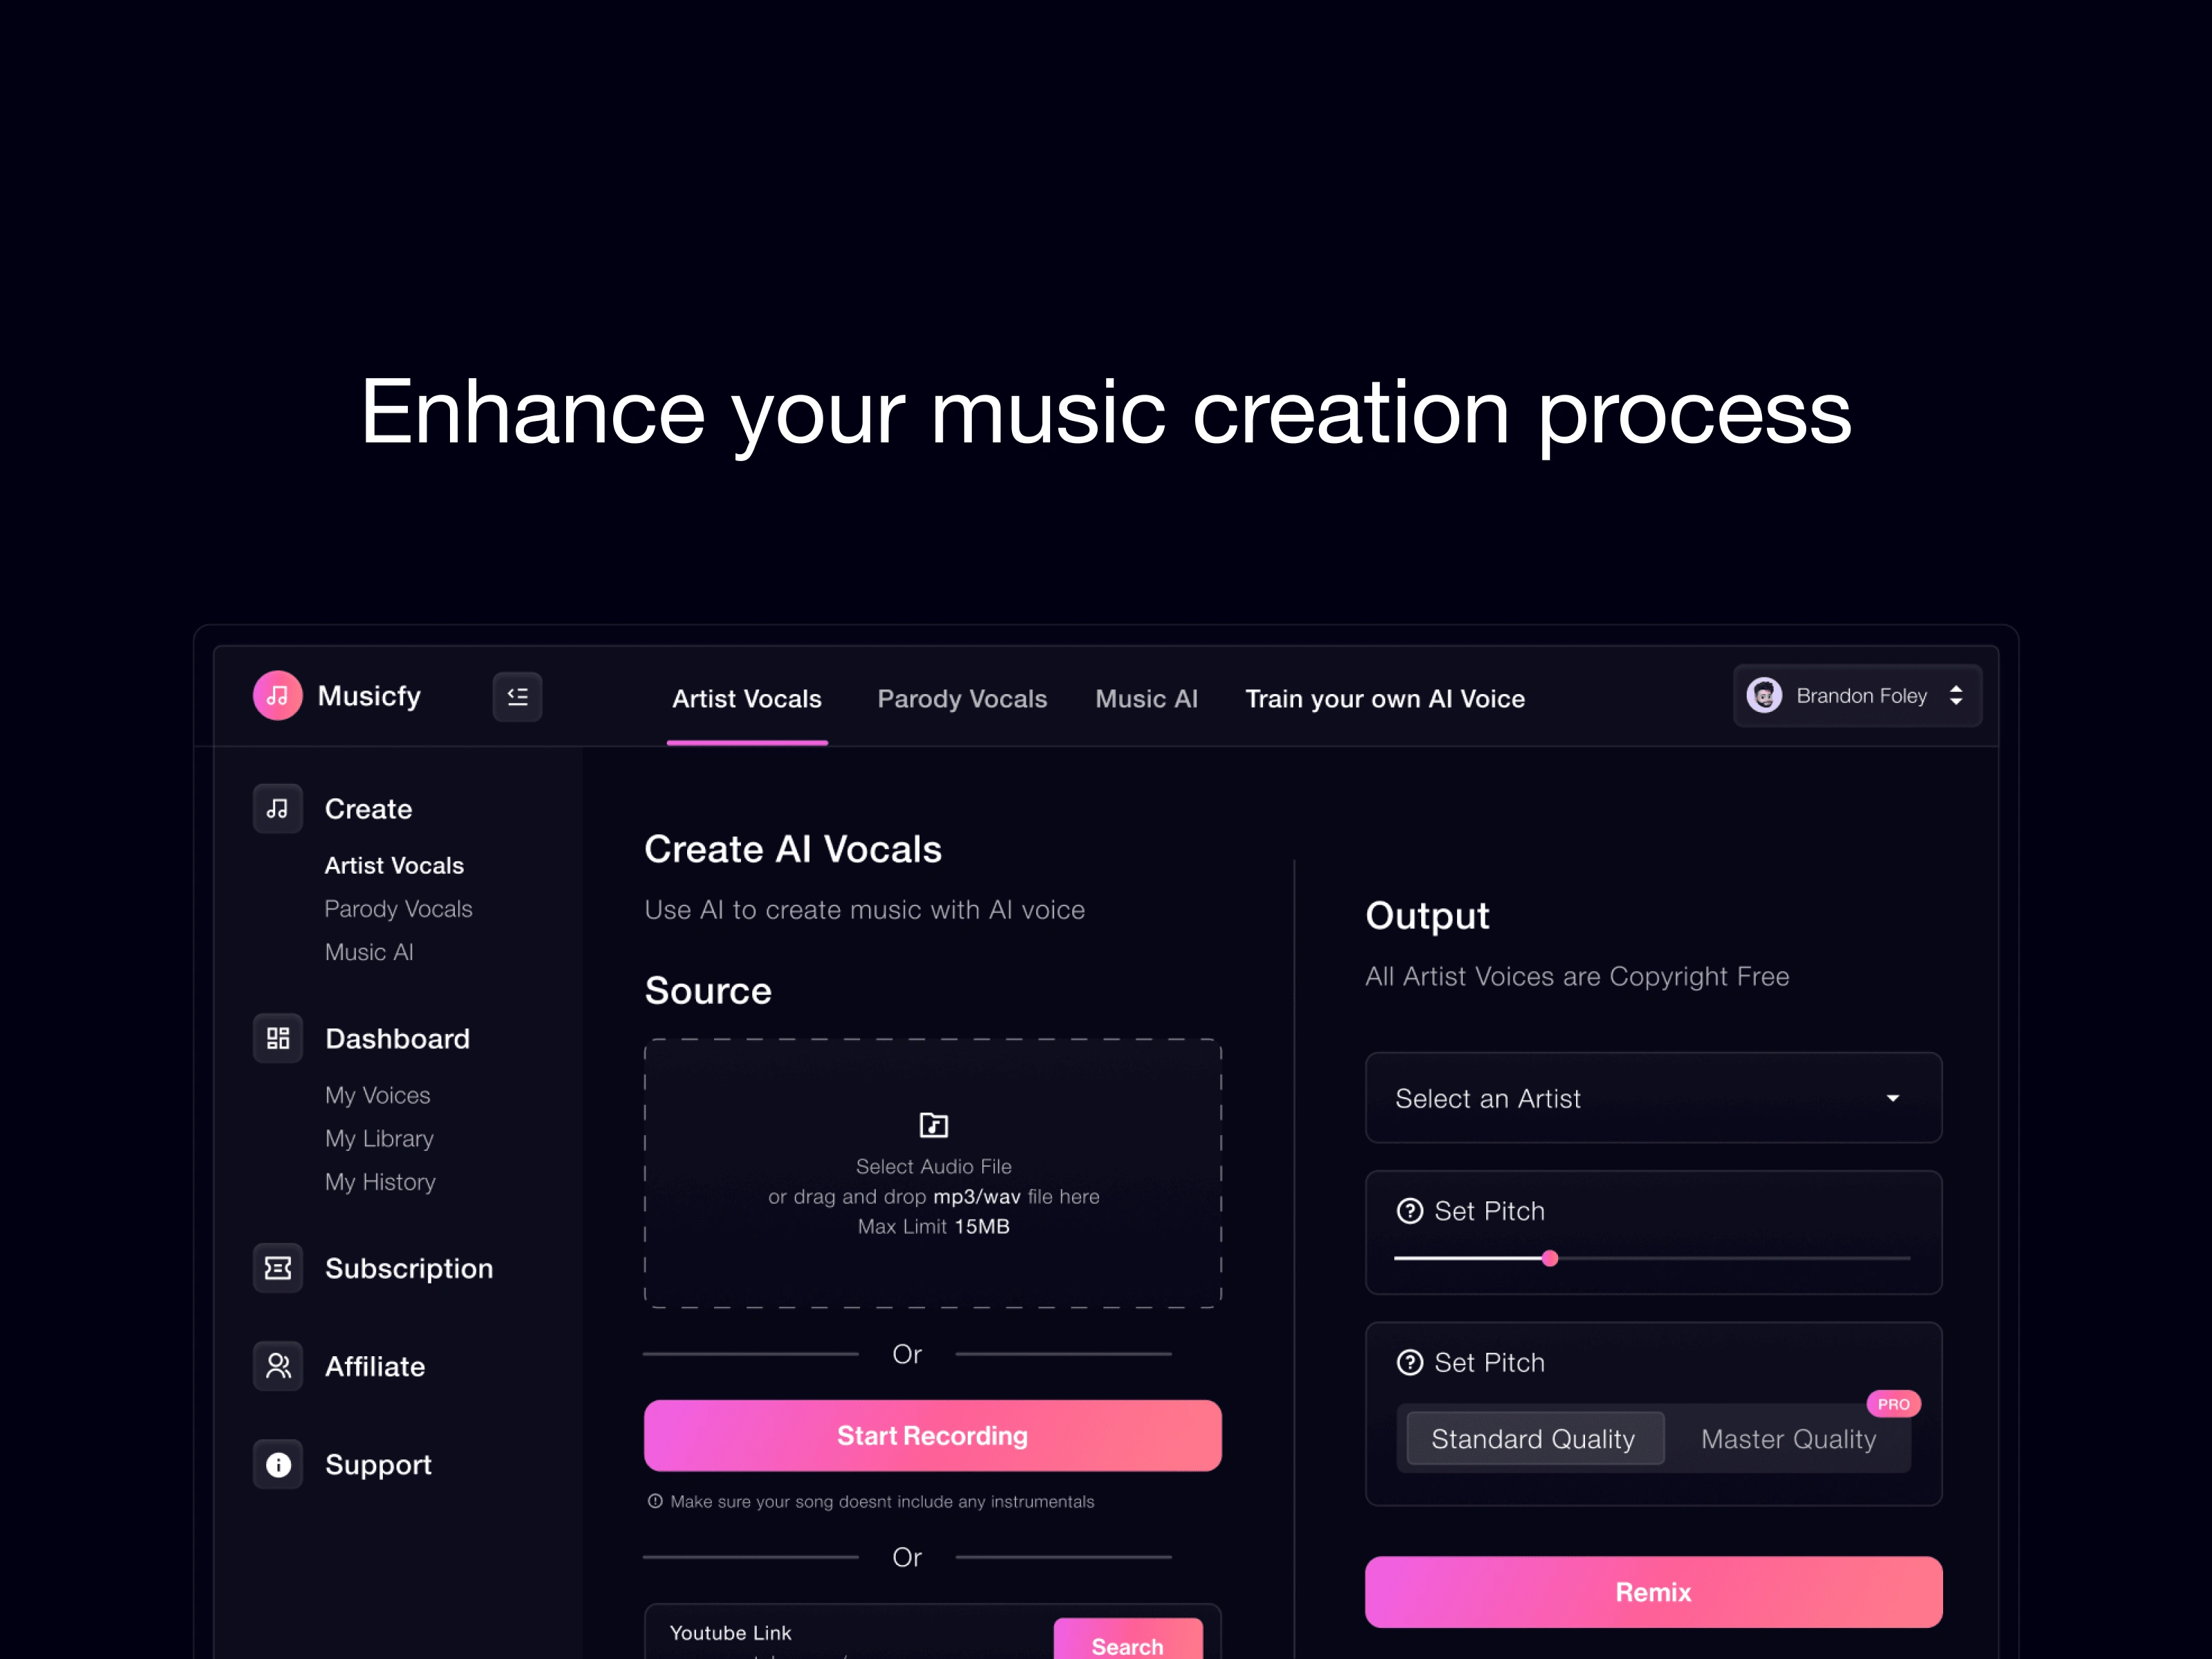2212x1659 pixels.
Task: Switch to Parody Vocals top tab
Action: pyautogui.click(x=961, y=699)
